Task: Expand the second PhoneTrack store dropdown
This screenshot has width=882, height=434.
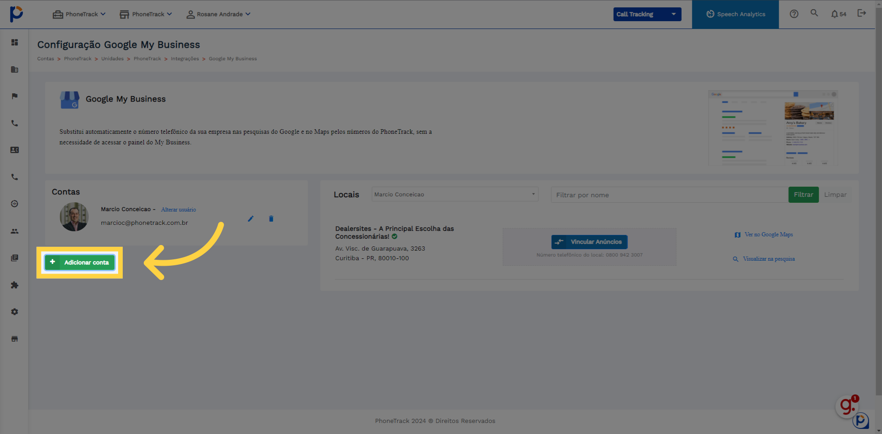Action: (146, 14)
